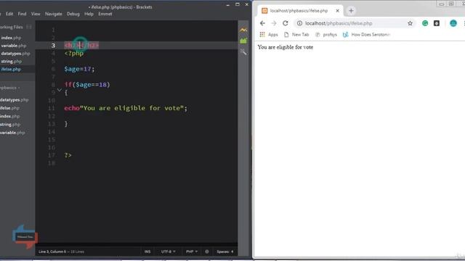The height and width of the screenshot is (261, 465).
Task: Go back in Chrome browser
Action: click(x=262, y=23)
